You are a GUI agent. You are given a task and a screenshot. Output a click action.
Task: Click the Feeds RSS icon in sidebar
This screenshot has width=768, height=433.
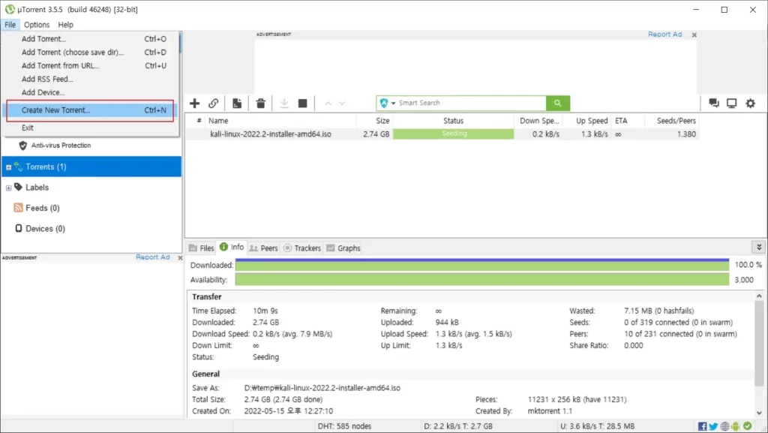pos(18,208)
